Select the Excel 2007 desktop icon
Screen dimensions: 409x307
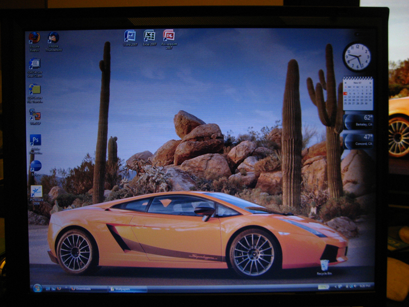point(149,38)
